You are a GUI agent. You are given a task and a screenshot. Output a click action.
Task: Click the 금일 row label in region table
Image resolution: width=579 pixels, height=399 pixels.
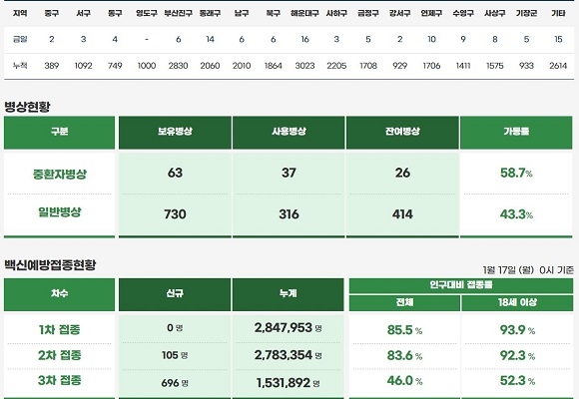point(20,39)
